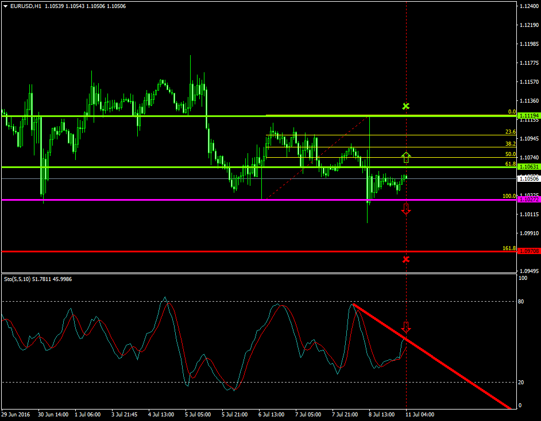
Task: Click the current price label 1.10506
Action: click(x=528, y=178)
